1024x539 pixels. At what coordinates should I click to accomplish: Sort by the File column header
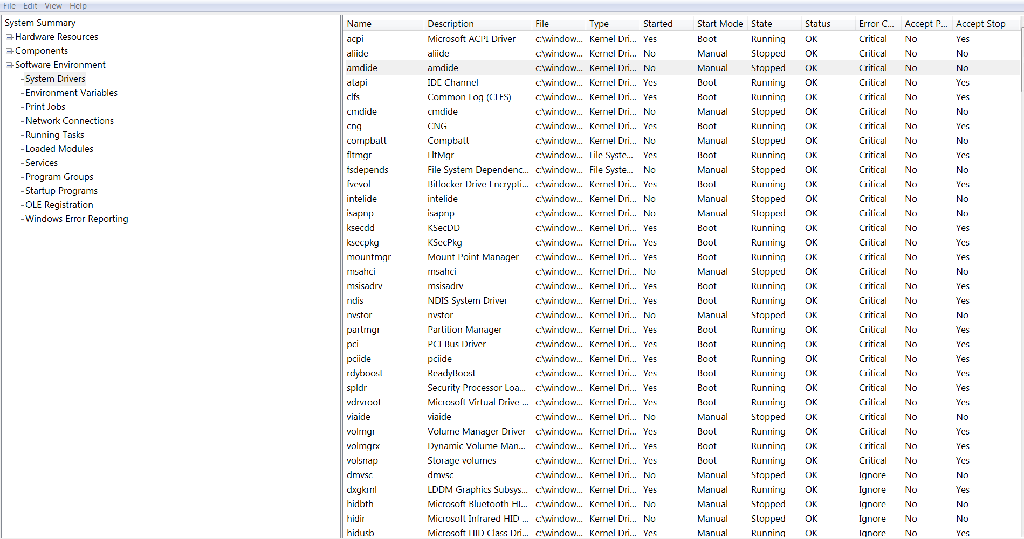click(559, 24)
